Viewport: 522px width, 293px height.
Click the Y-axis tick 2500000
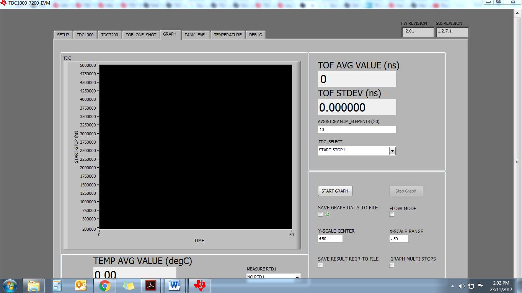click(x=88, y=151)
